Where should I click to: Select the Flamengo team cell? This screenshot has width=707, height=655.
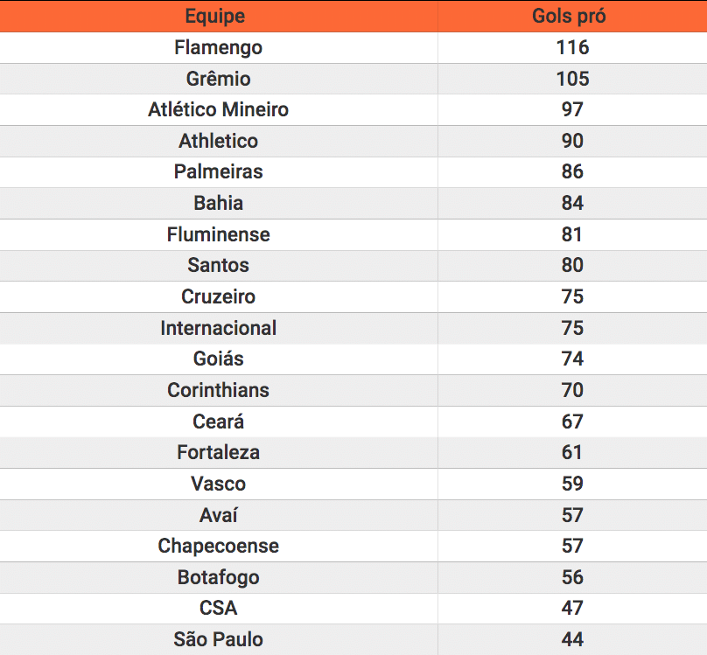(x=218, y=47)
